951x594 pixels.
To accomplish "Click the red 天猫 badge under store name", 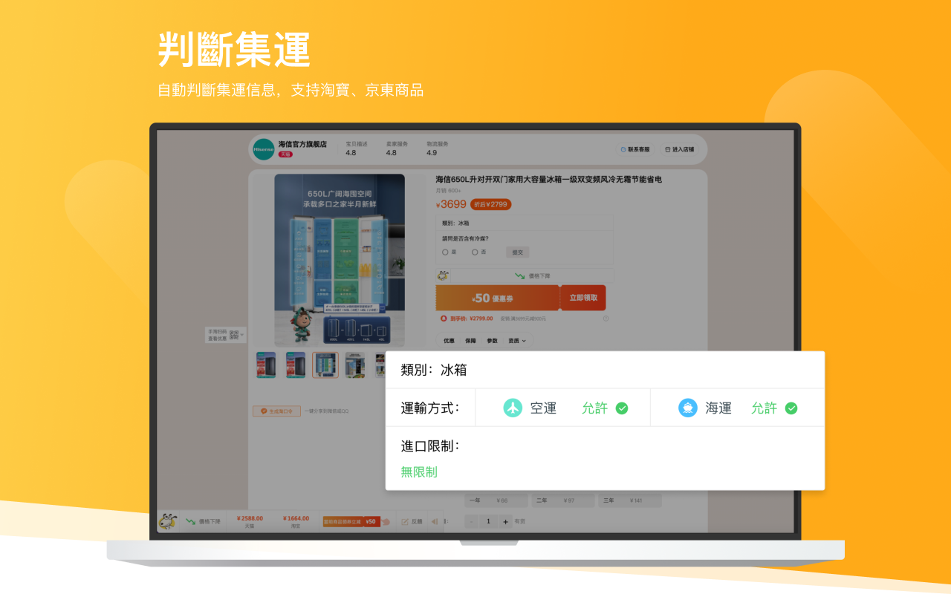I will pos(285,154).
